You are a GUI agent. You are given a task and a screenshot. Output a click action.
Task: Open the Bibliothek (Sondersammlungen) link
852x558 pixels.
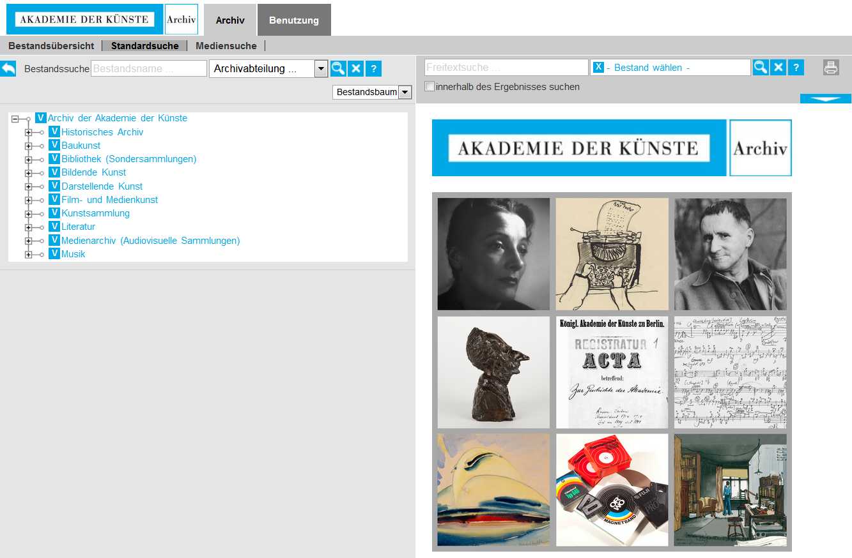(x=129, y=159)
